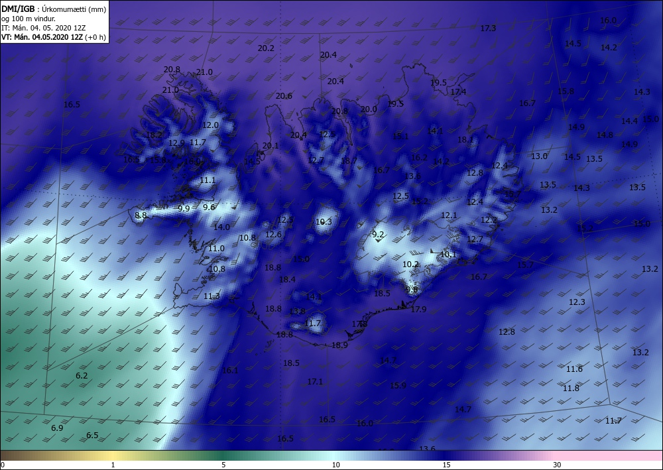
Task: Click the 16.2 value on the map
Action: tap(419, 157)
